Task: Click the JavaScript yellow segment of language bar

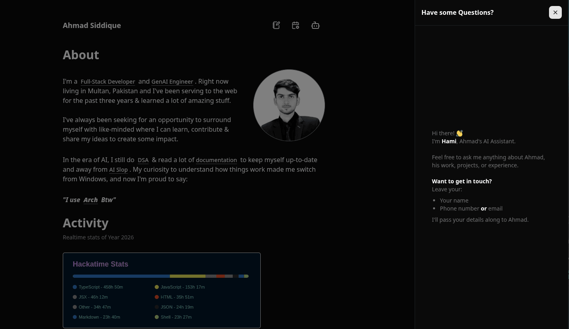Action: (x=188, y=276)
